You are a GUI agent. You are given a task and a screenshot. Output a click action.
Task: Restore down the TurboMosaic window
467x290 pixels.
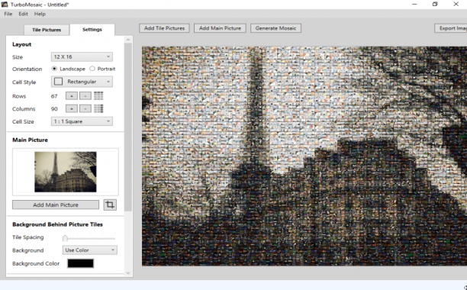tap(435, 4)
